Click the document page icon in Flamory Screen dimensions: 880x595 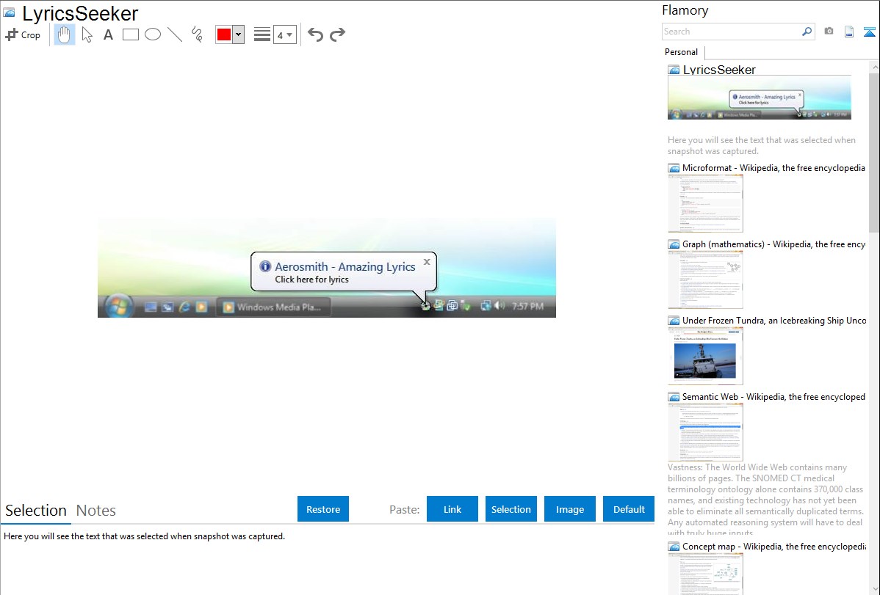pos(849,32)
